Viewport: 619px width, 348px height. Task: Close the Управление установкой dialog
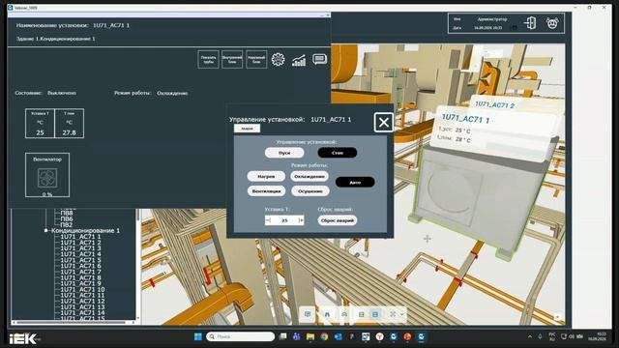[x=383, y=122]
